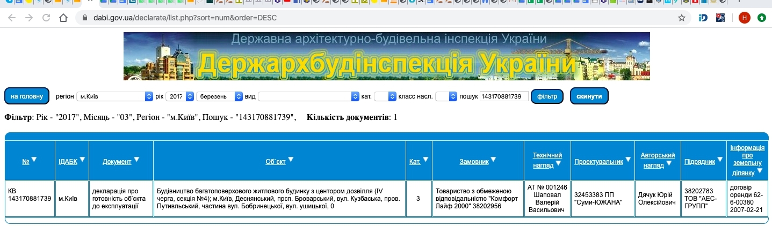Sort by Авторський нагляд column link
The height and width of the screenshot is (226, 772).
click(657, 160)
